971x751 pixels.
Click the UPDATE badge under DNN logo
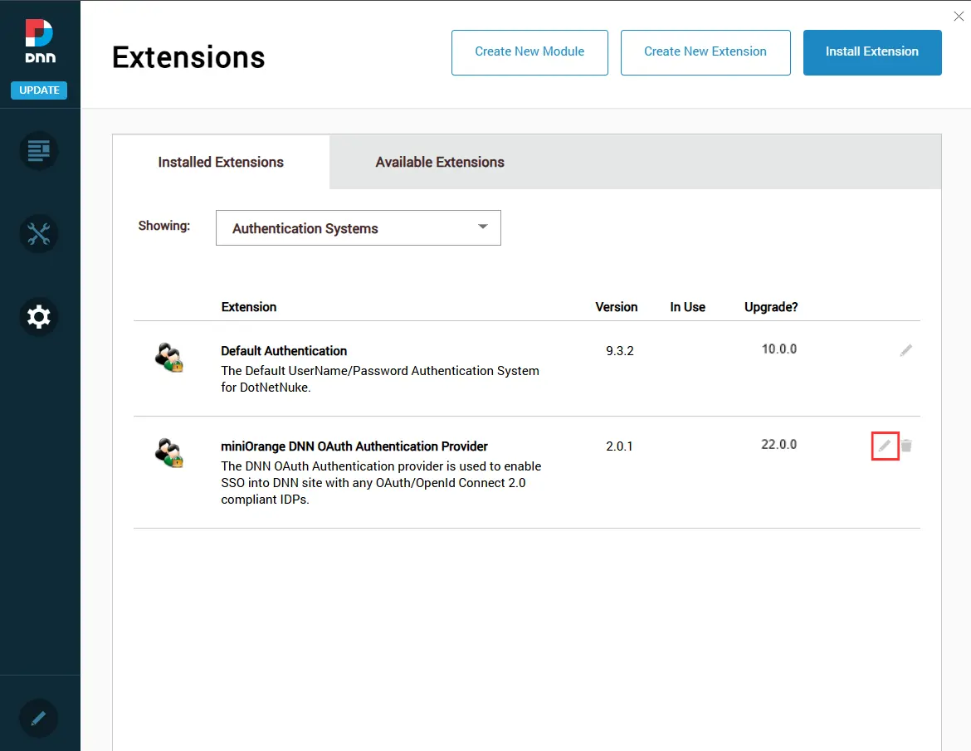click(39, 90)
